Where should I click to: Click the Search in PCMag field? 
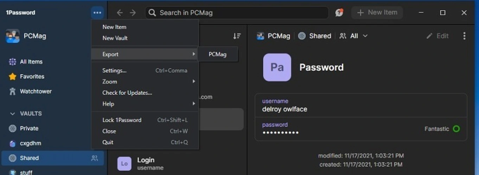[236, 13]
